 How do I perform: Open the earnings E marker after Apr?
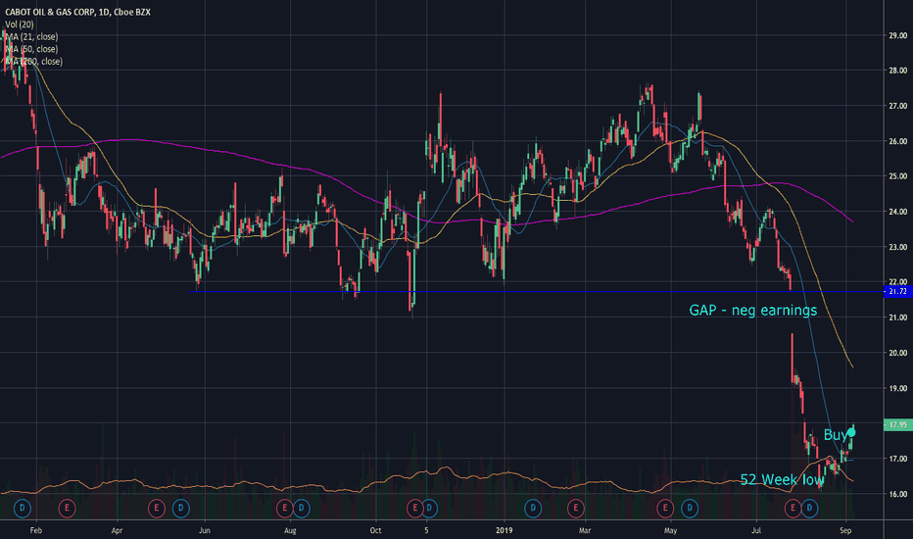coord(156,508)
